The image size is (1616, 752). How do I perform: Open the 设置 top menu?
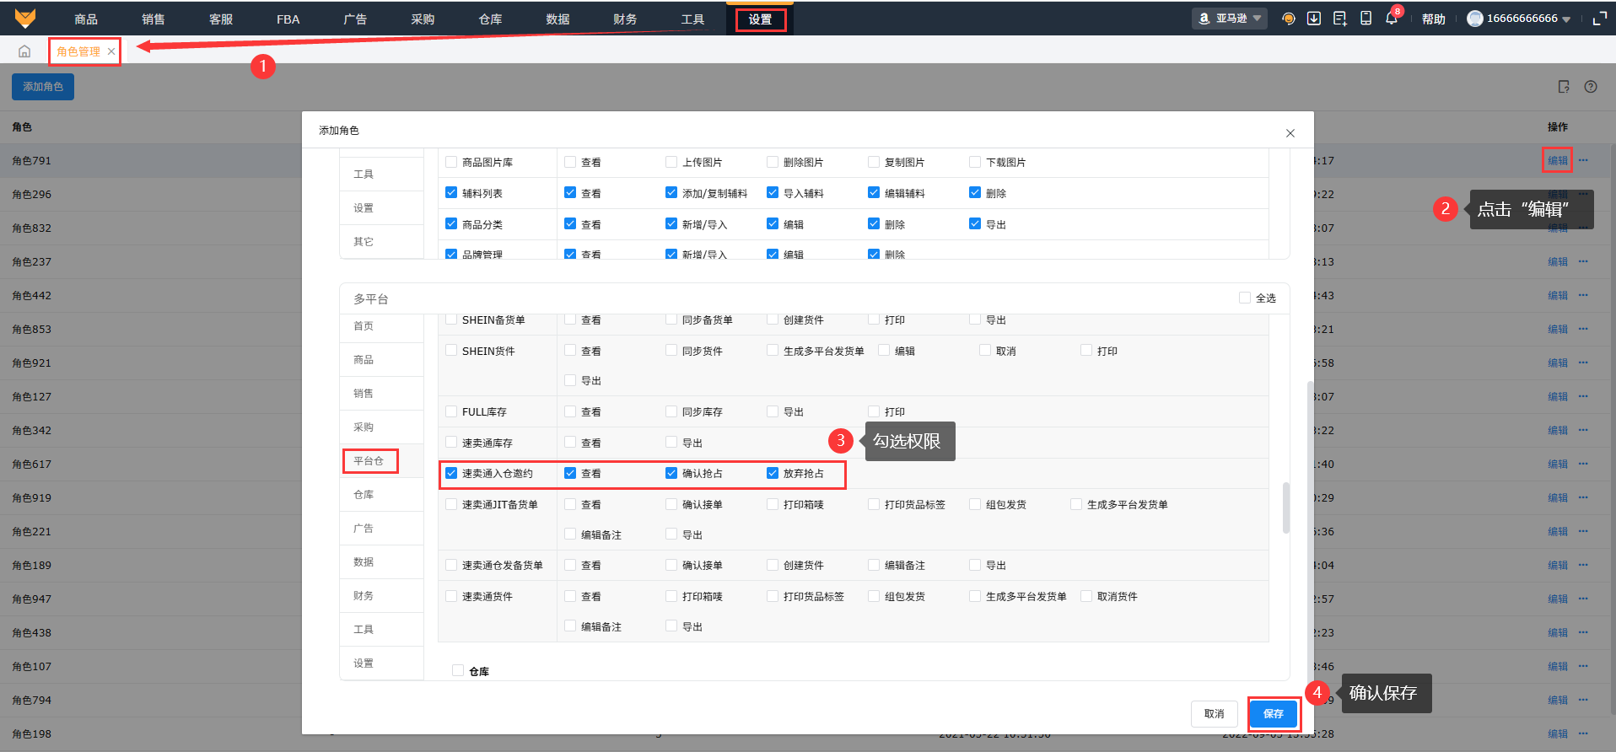click(x=760, y=19)
